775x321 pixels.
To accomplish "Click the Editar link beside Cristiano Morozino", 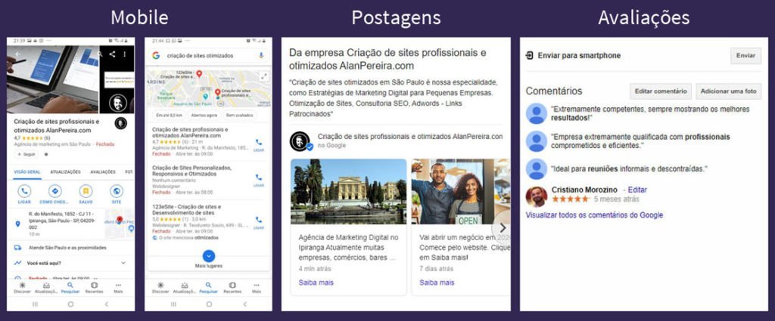I will pyautogui.click(x=637, y=190).
